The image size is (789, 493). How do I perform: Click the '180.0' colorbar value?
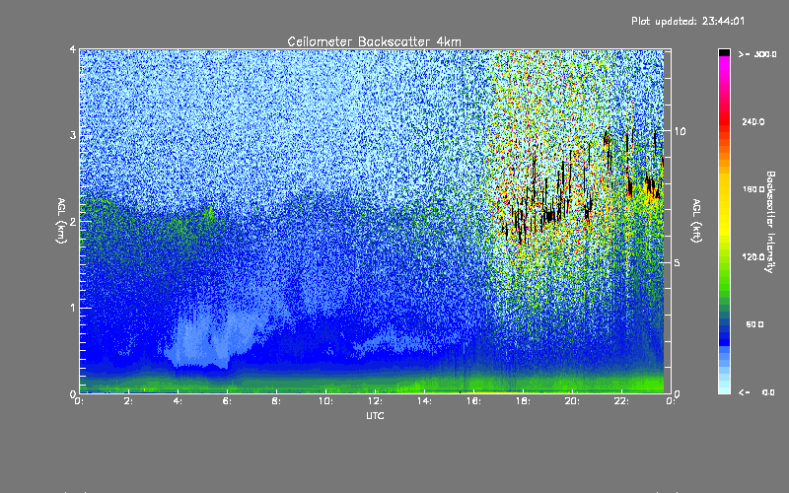753,189
